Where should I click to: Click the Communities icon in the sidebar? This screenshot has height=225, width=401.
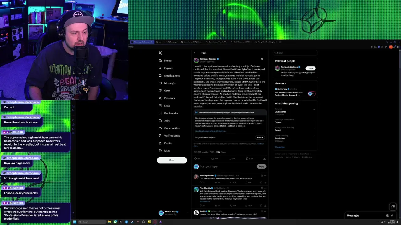pyautogui.click(x=160, y=128)
